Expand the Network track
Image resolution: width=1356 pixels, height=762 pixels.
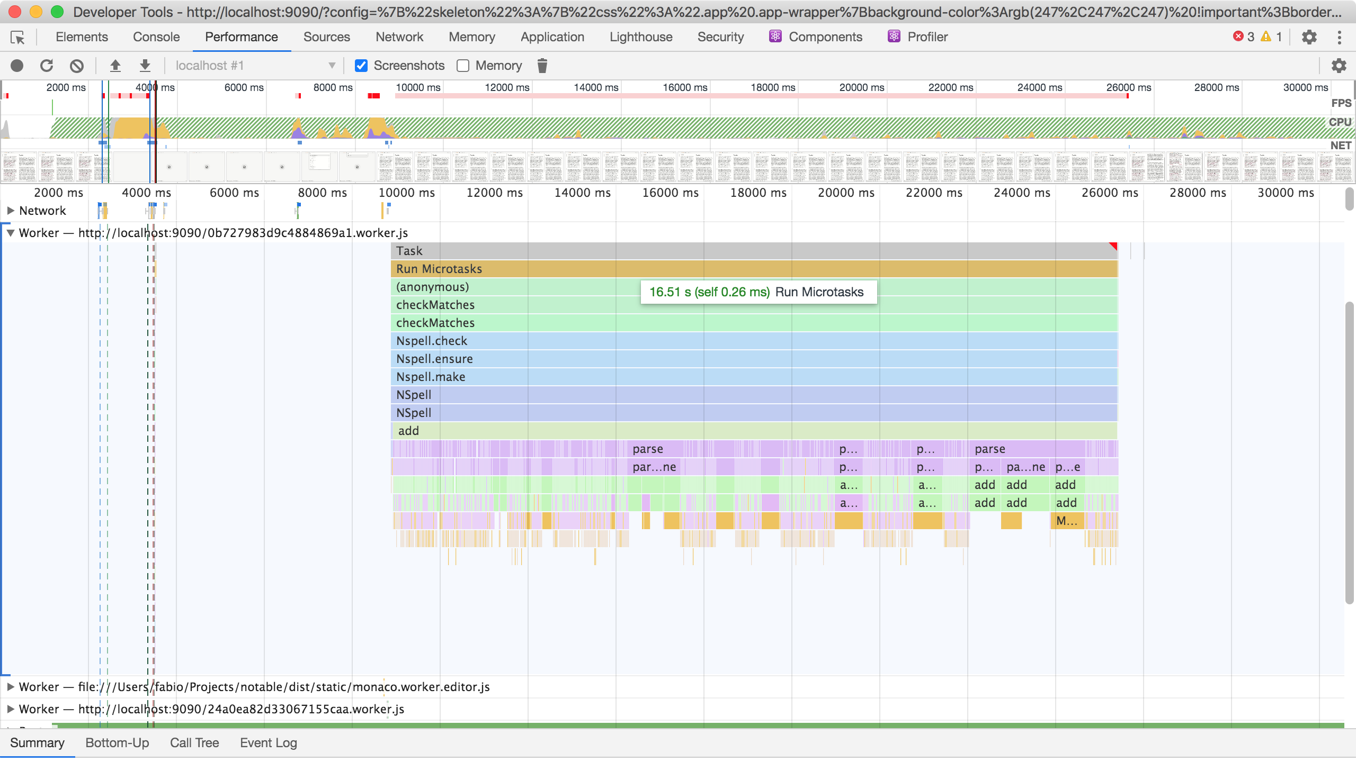click(10, 211)
